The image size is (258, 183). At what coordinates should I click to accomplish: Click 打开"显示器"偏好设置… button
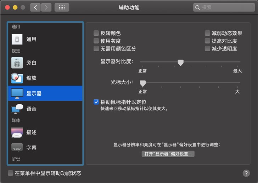(x=168, y=154)
